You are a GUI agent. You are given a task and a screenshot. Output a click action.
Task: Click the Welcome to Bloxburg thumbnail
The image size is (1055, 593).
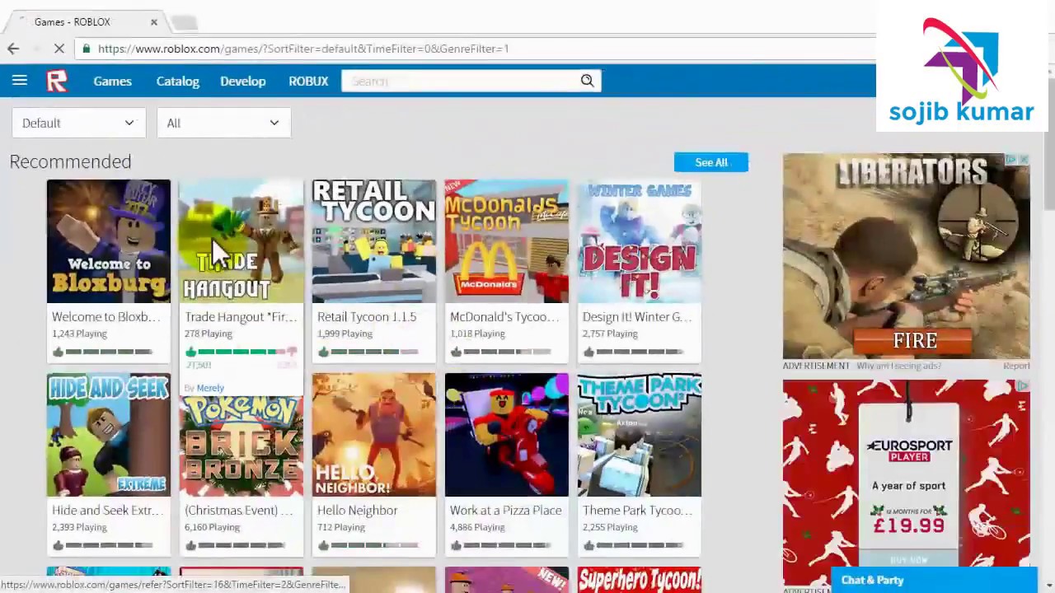coord(109,241)
